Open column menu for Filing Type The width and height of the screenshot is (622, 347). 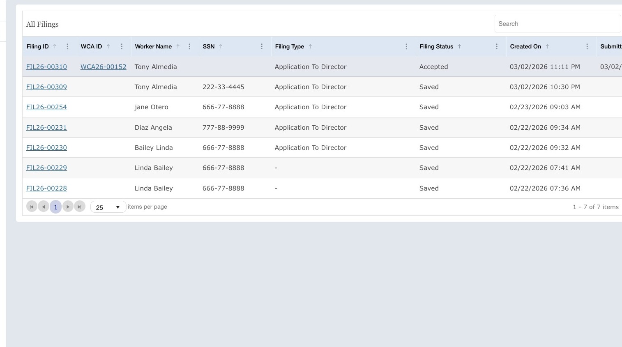[406, 47]
